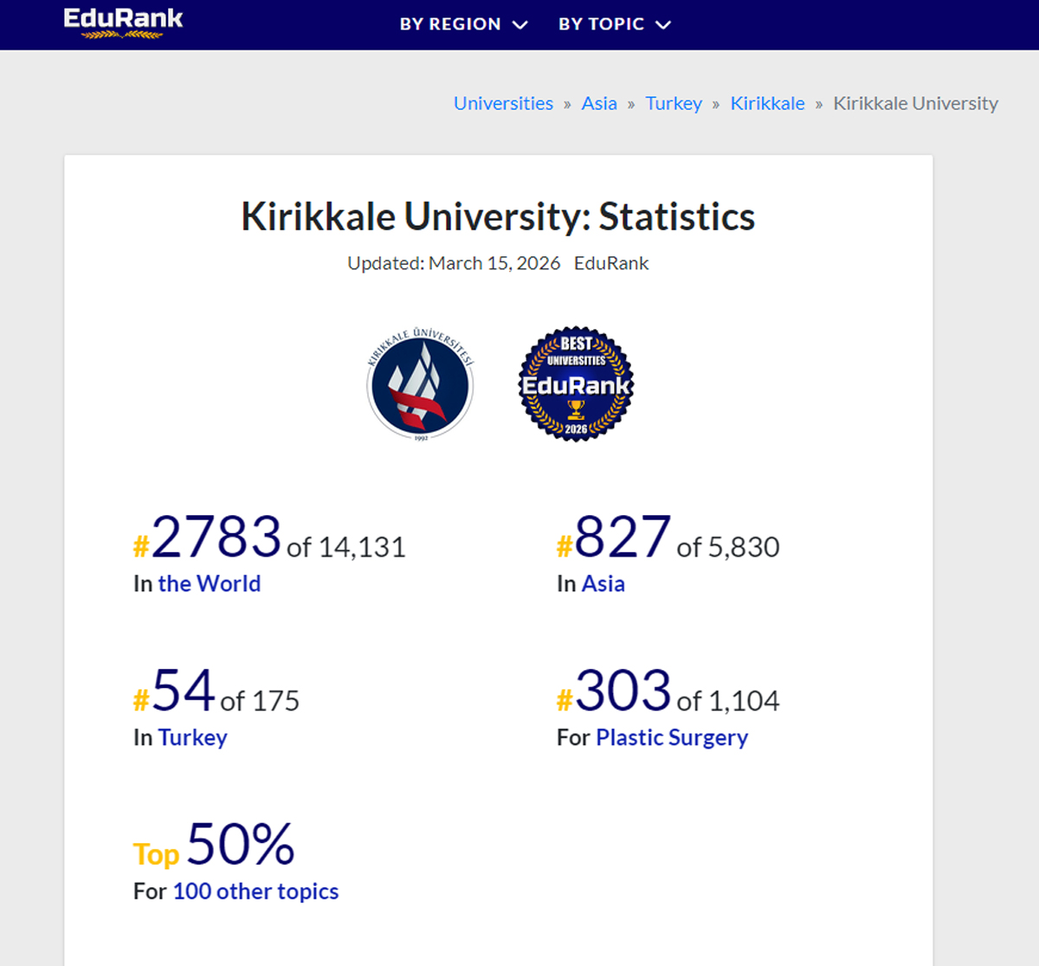Click the Turkey rank number 54

(184, 690)
